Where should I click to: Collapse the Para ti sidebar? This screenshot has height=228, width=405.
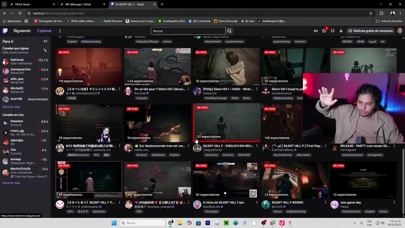tap(45, 41)
